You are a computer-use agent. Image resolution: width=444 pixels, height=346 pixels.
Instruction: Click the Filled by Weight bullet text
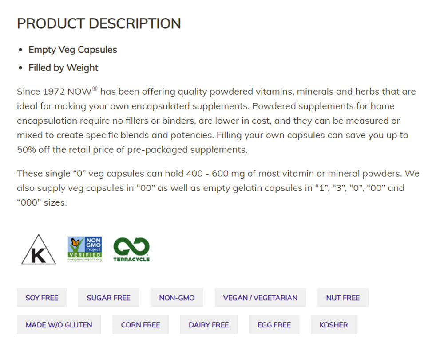coord(63,68)
